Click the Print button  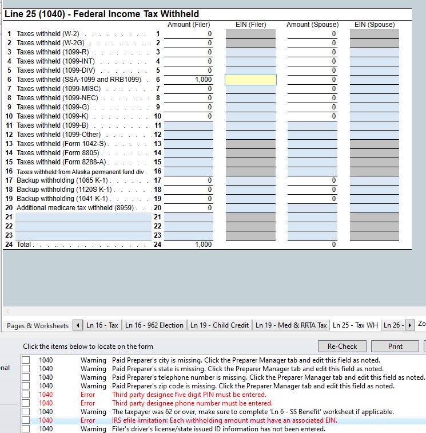[x=395, y=347]
